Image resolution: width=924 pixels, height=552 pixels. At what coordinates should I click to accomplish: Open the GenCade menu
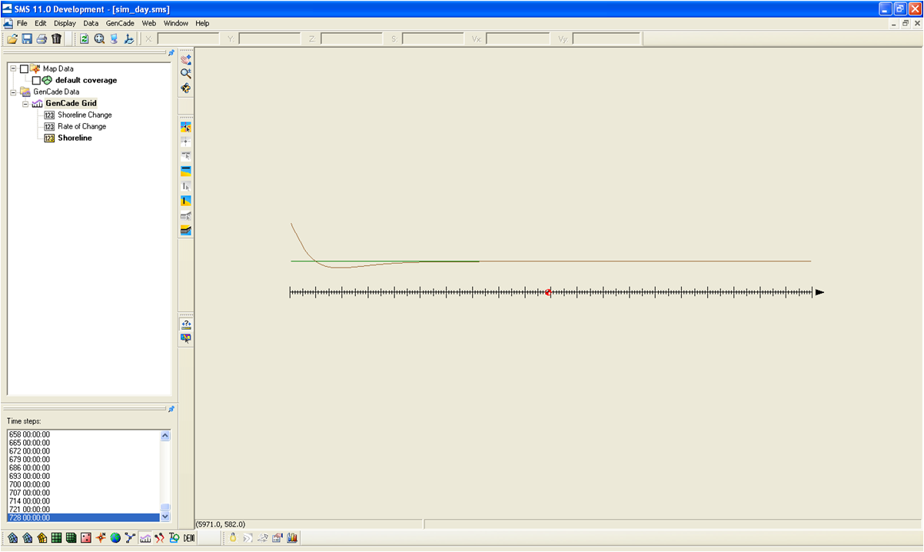click(x=120, y=23)
